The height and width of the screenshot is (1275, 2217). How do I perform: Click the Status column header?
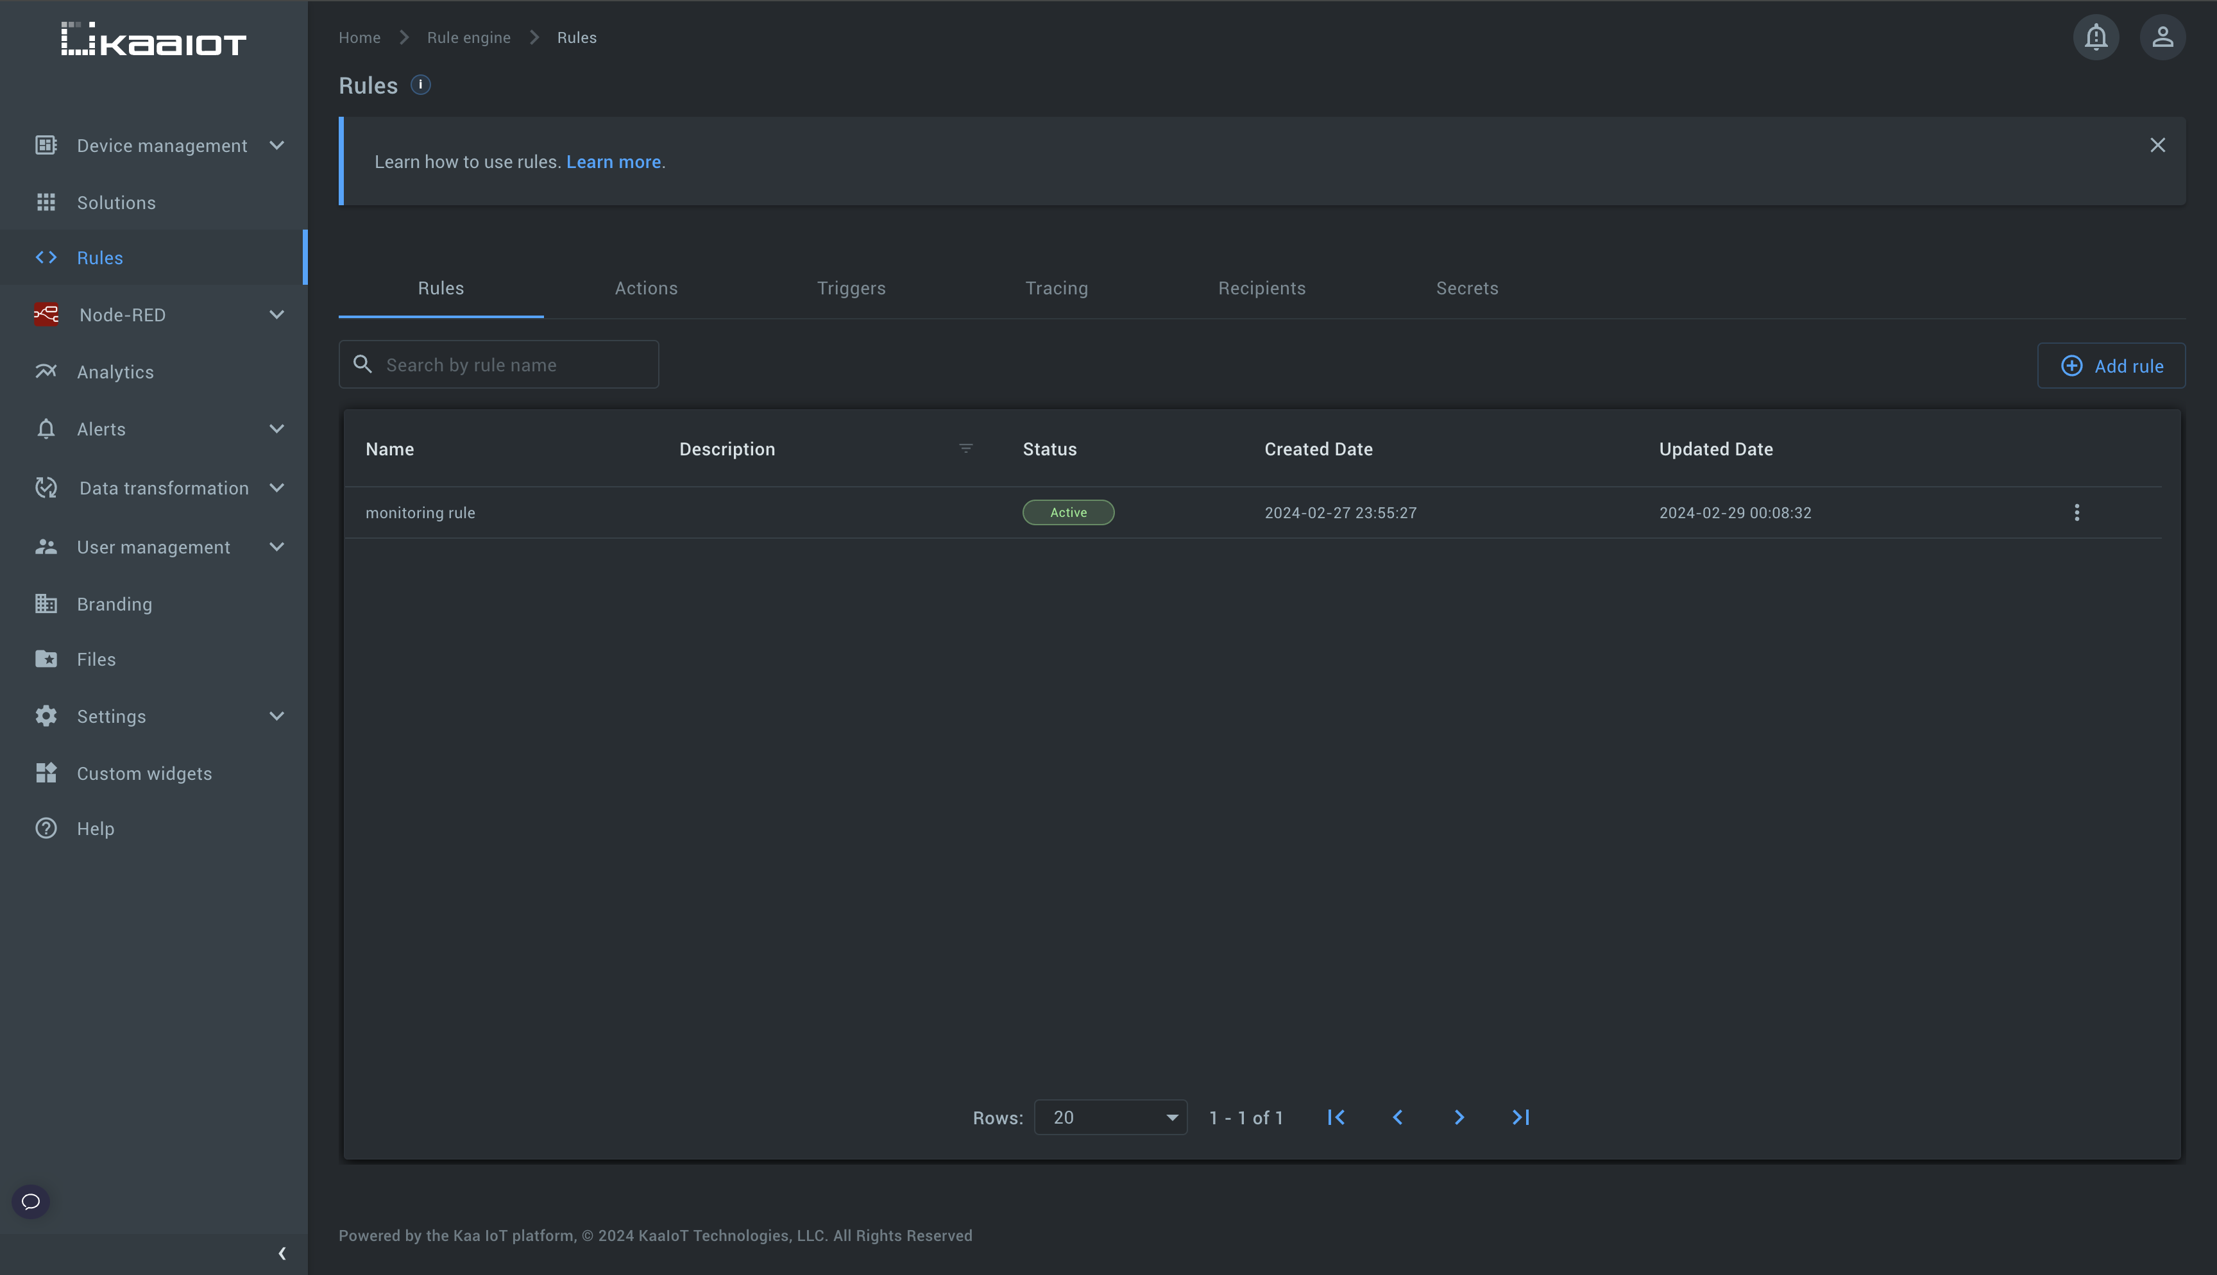1050,448
